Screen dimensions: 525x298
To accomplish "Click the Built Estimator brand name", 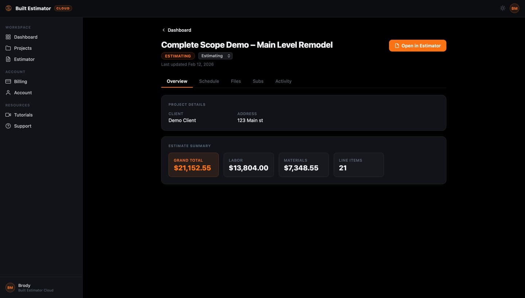I will (x=33, y=8).
